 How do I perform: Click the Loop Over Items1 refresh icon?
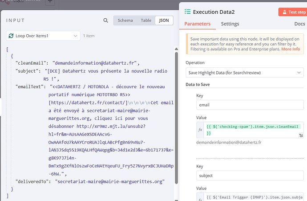(x=11, y=36)
